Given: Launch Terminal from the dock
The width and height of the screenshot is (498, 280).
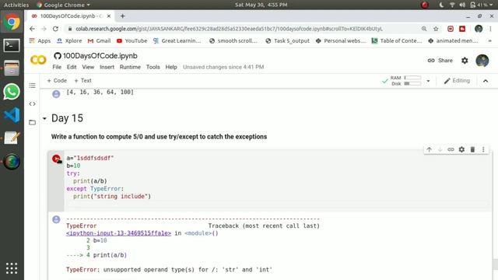Looking at the screenshot, I should [x=12, y=45].
